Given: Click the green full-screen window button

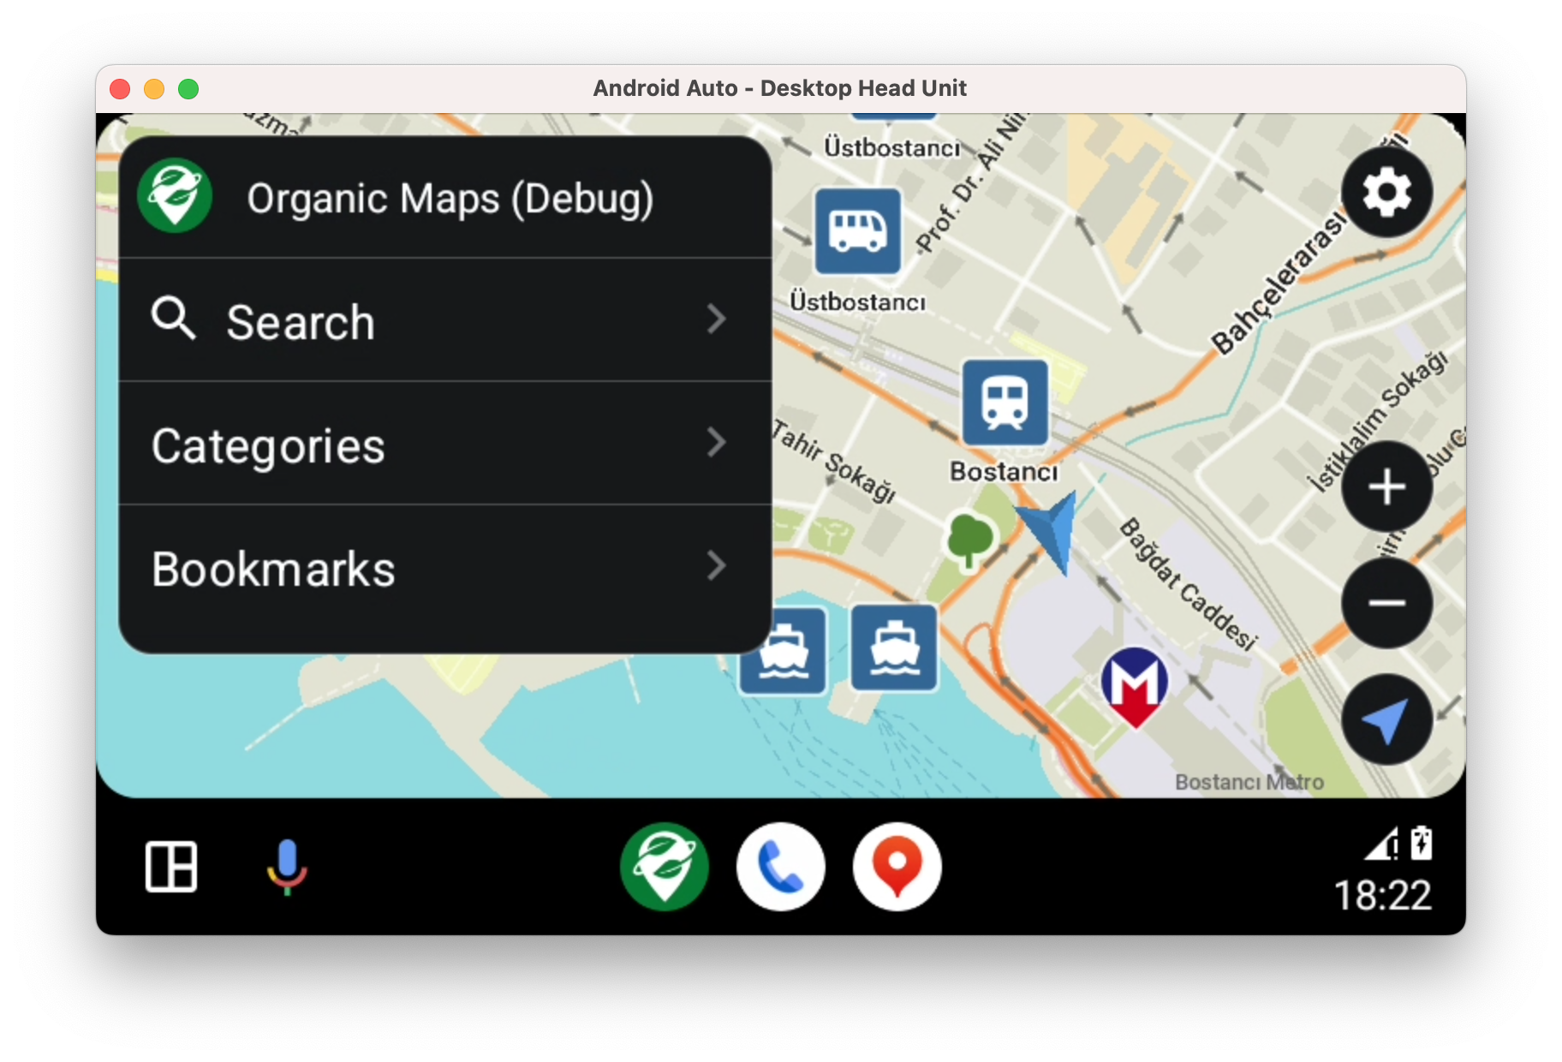Looking at the screenshot, I should 188,89.
